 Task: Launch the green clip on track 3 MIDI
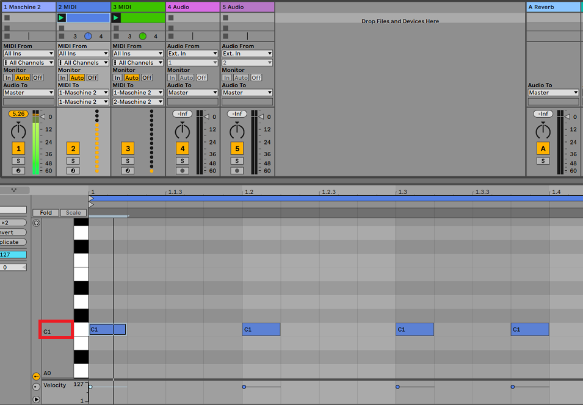[x=117, y=18]
